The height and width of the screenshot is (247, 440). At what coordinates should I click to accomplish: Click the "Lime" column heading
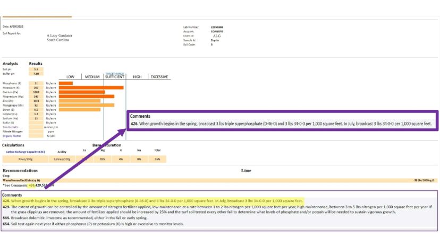[x=246, y=171]
